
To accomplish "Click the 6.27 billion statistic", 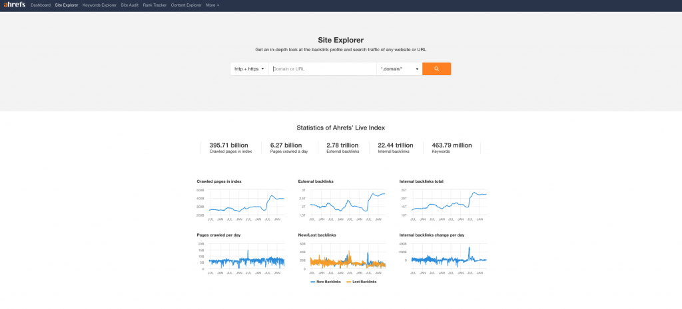I will (x=286, y=146).
